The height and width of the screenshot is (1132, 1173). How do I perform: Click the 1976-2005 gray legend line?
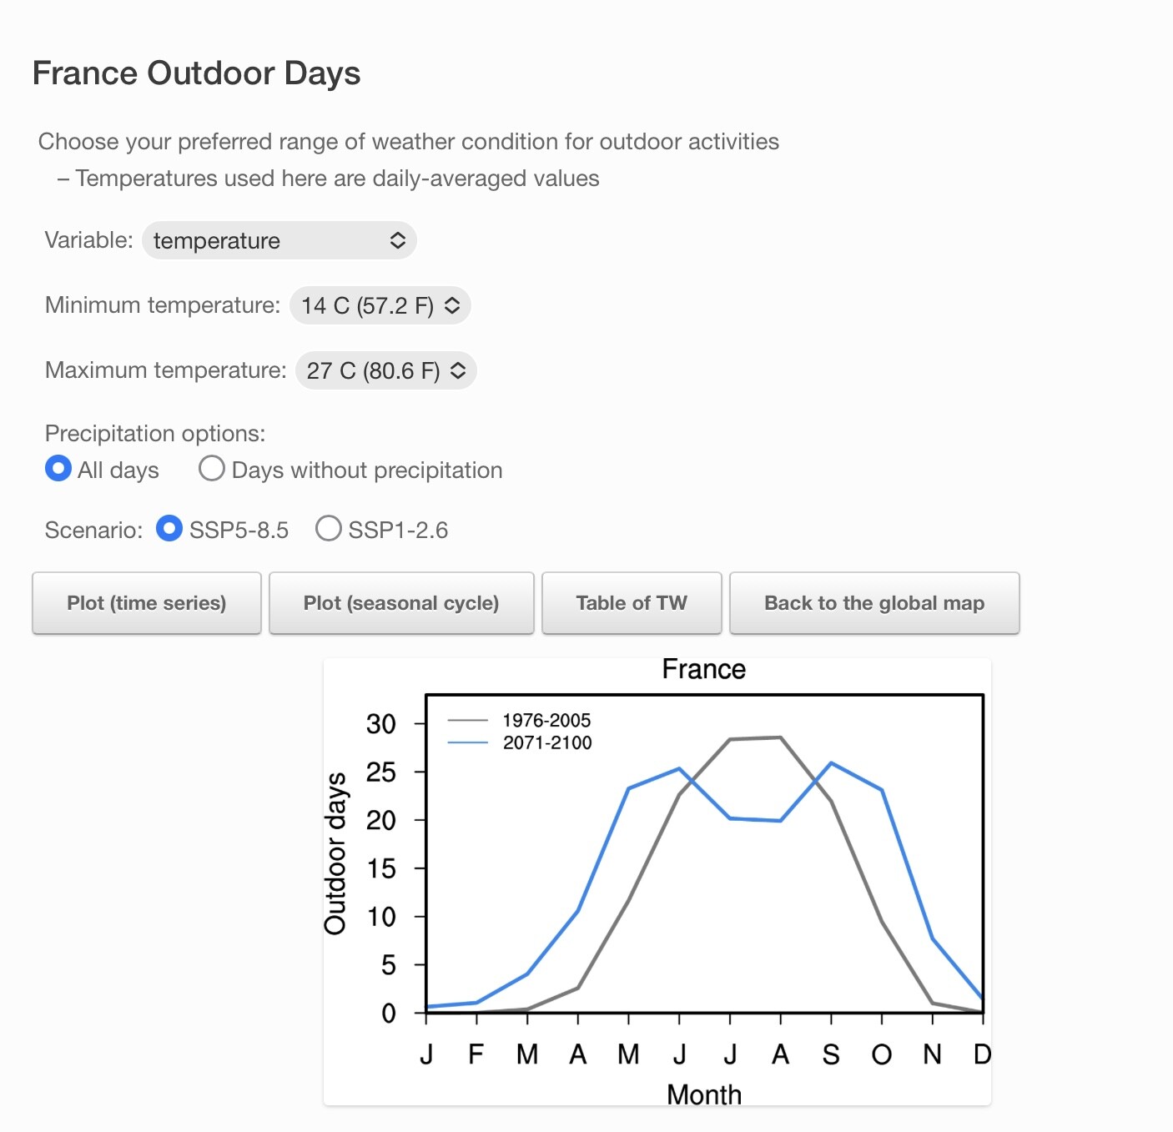click(468, 720)
